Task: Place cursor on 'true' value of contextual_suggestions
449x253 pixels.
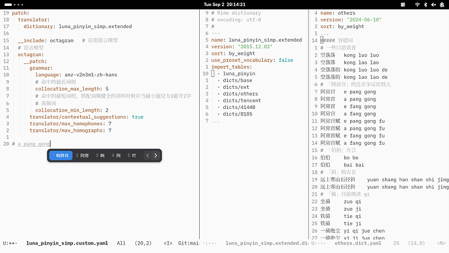Action: tap(138, 117)
